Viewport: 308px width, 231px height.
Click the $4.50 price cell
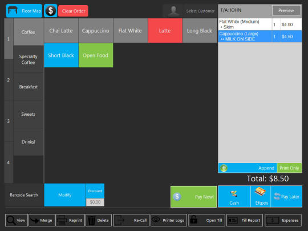(x=291, y=37)
